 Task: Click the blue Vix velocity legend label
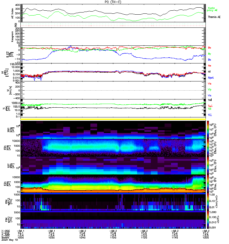pos(209,95)
